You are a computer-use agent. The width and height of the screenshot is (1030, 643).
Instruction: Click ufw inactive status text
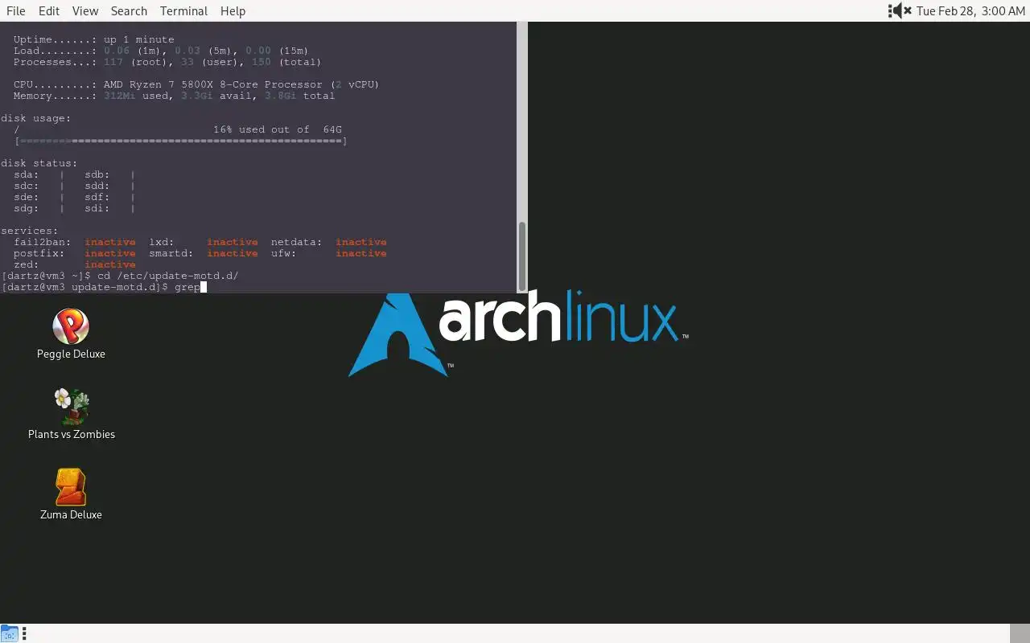361,253
